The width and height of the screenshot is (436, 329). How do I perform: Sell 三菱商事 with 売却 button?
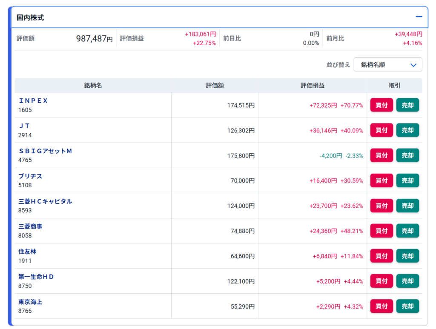(x=407, y=231)
